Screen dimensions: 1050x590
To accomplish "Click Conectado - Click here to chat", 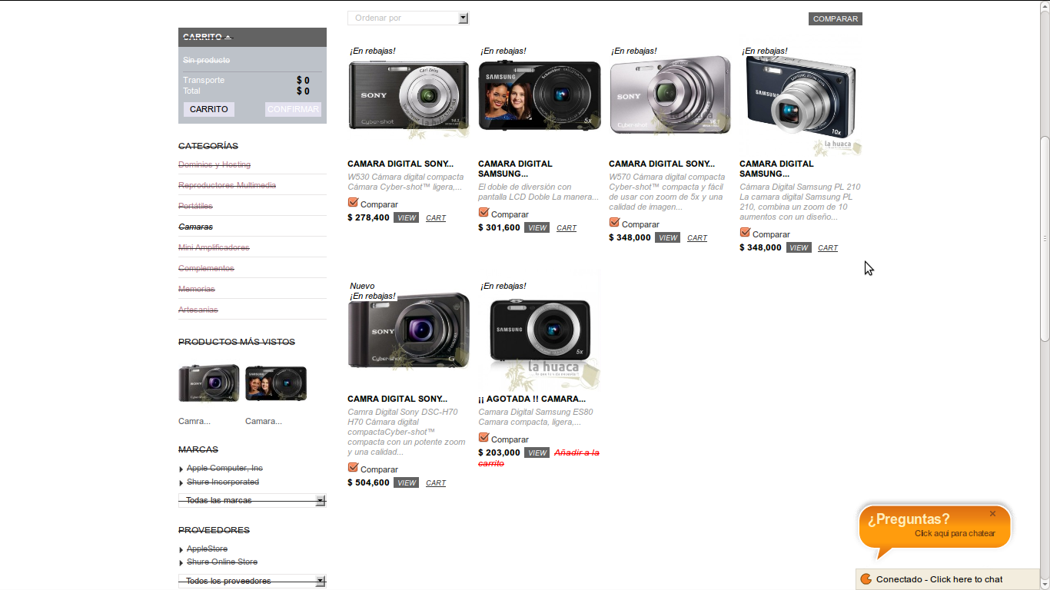I will 939,579.
